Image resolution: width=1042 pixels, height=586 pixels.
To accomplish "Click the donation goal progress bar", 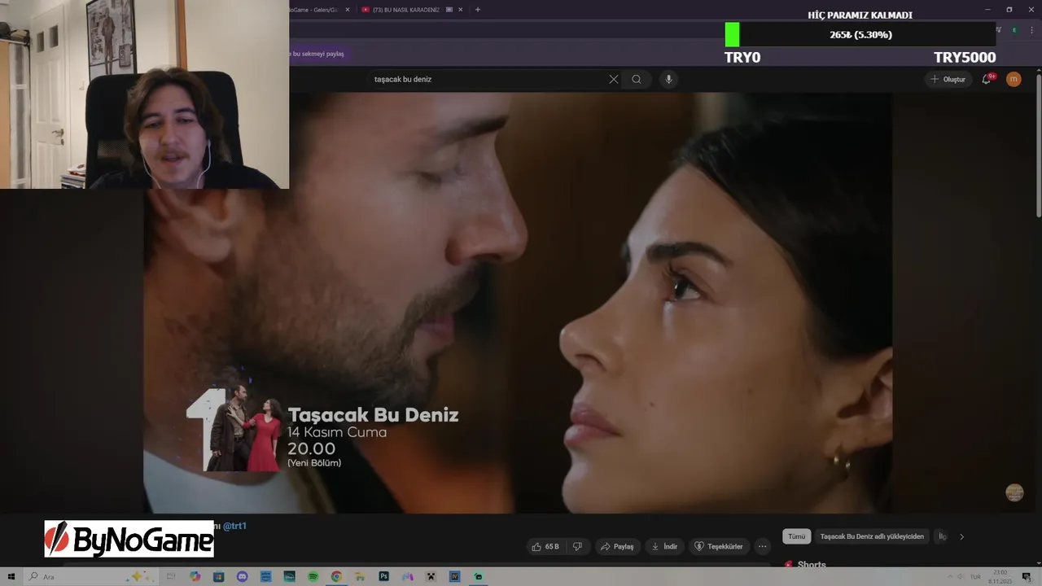I will [x=860, y=35].
